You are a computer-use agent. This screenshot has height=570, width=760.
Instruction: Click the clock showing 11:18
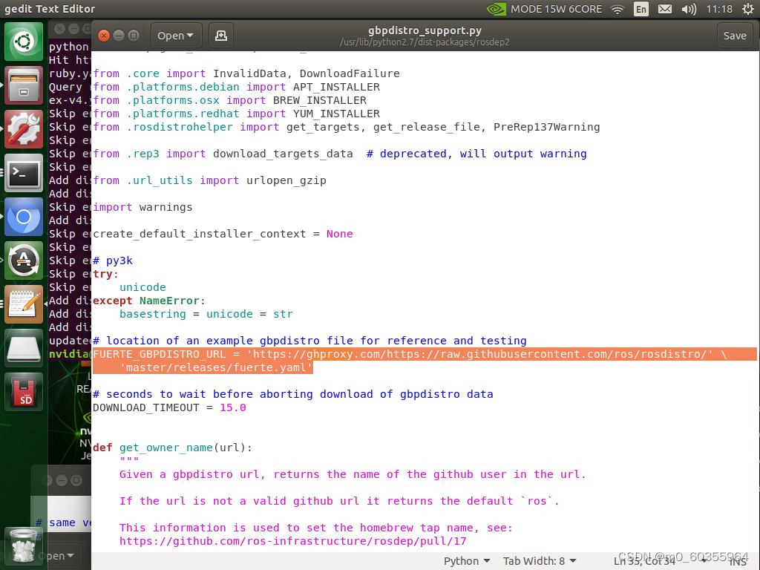click(719, 9)
